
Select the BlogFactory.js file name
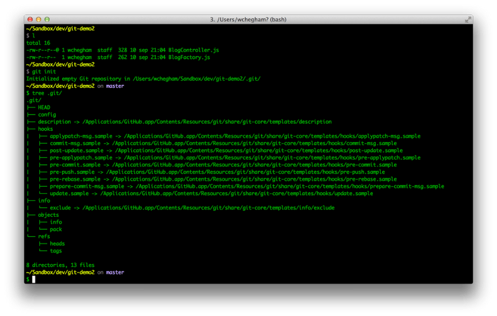189,58
